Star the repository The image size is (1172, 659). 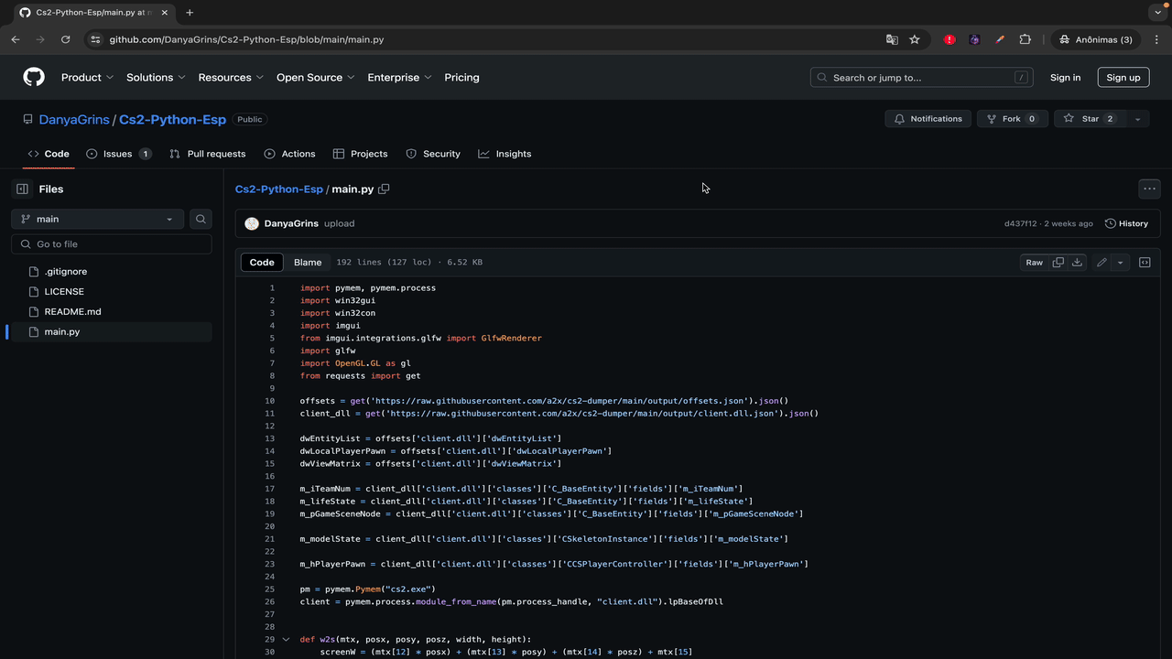click(x=1090, y=119)
